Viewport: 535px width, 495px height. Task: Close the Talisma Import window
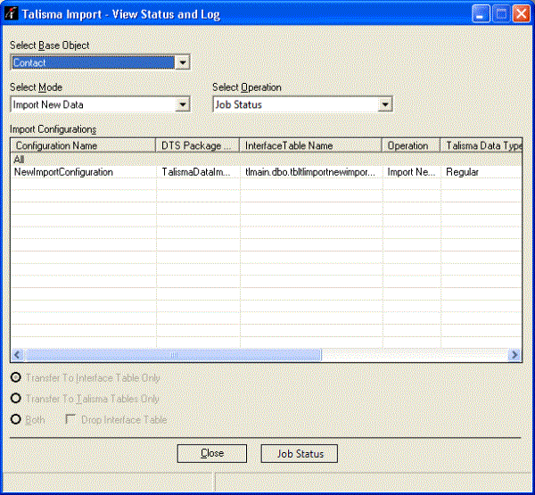click(522, 14)
